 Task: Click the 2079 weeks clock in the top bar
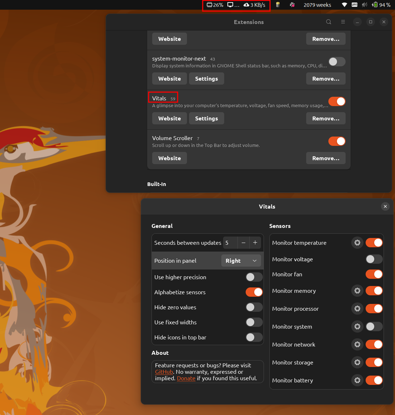317,5
